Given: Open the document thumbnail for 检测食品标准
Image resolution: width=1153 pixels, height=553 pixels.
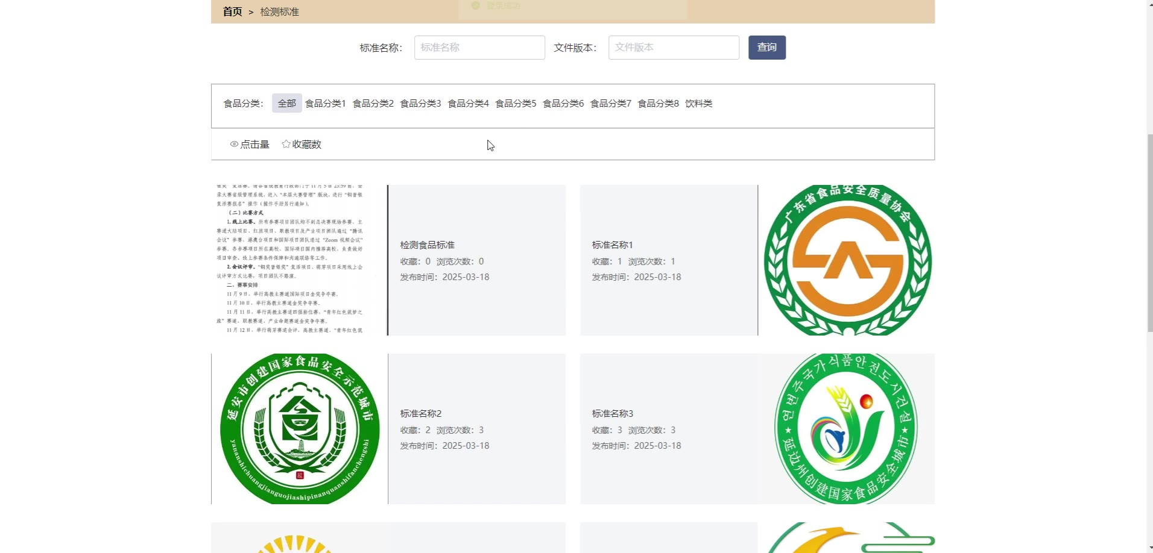Looking at the screenshot, I should (x=299, y=260).
